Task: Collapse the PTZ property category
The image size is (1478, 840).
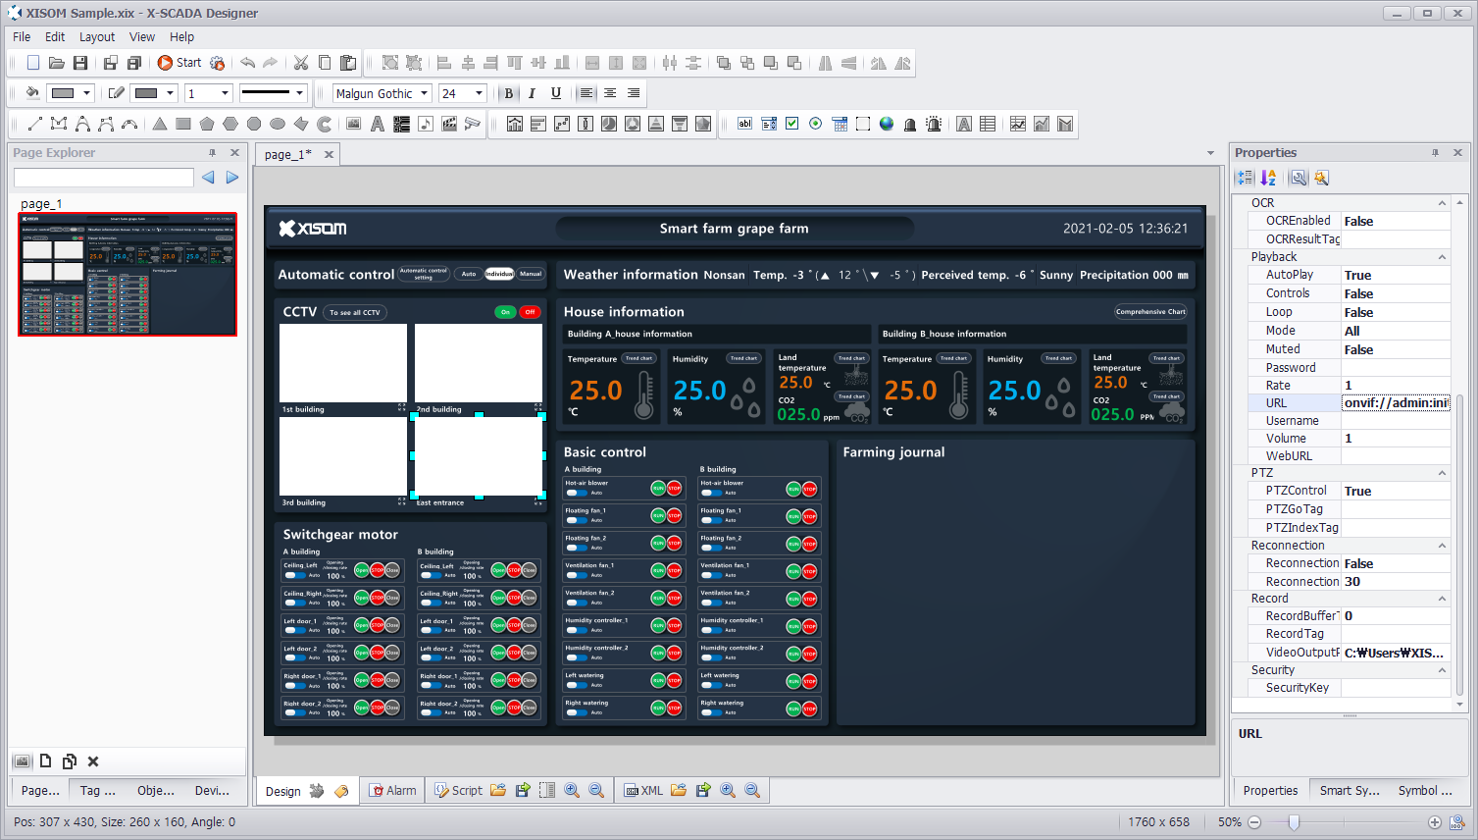Action: click(1442, 473)
